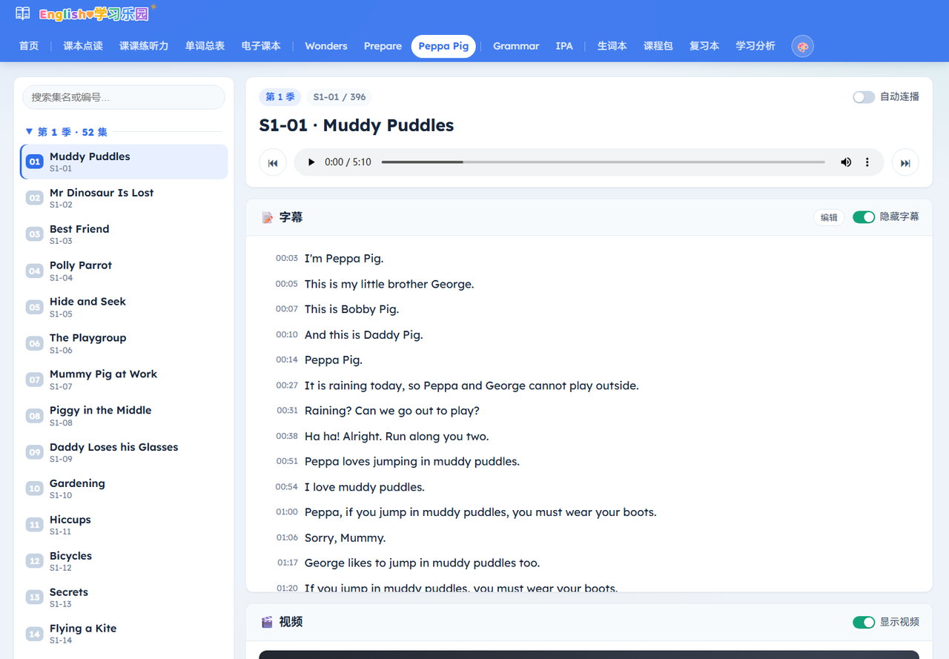This screenshot has width=949, height=659.
Task: Select the Bicycles episode
Action: coord(124,561)
